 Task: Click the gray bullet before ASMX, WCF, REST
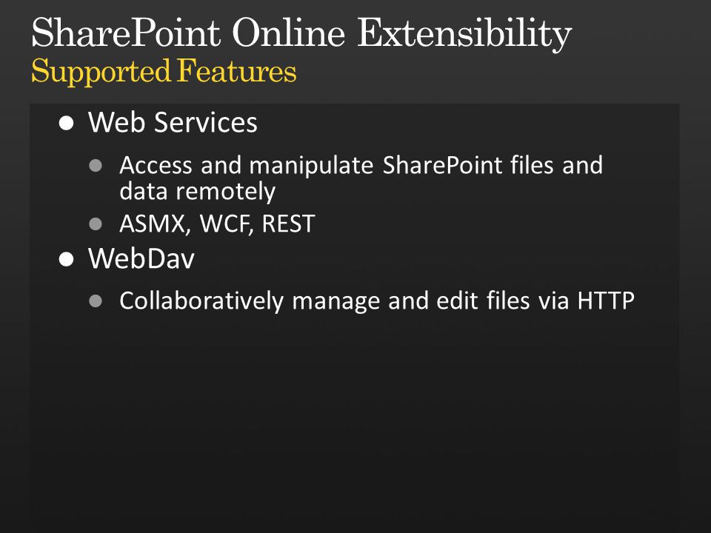96,224
